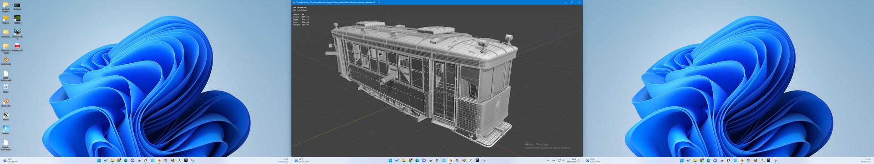
Task: Open POR keyboard language switcher
Action: (554, 160)
